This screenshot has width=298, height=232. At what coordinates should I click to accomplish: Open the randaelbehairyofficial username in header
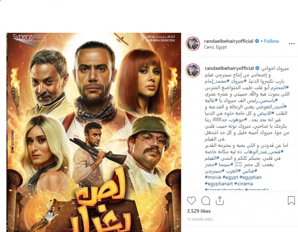coord(229,41)
